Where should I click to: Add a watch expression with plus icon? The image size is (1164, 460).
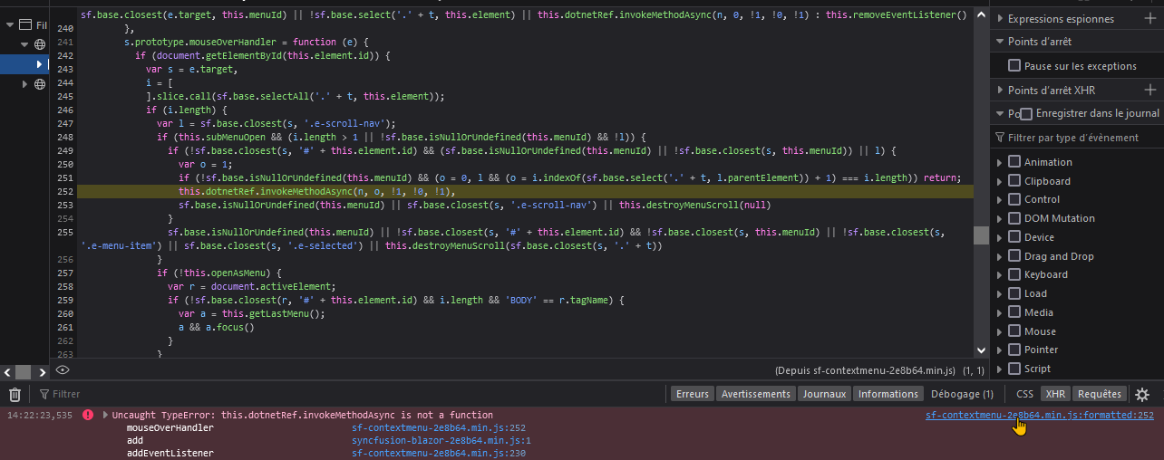click(x=1150, y=18)
